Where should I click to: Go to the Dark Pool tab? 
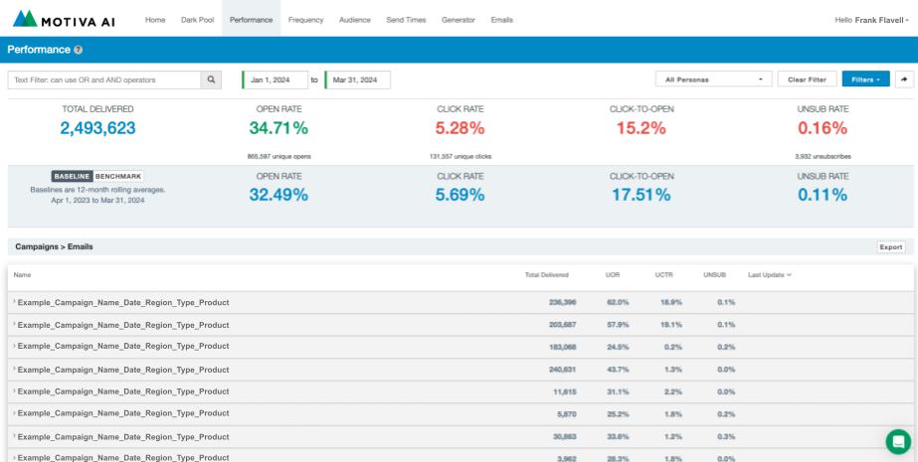coord(197,19)
